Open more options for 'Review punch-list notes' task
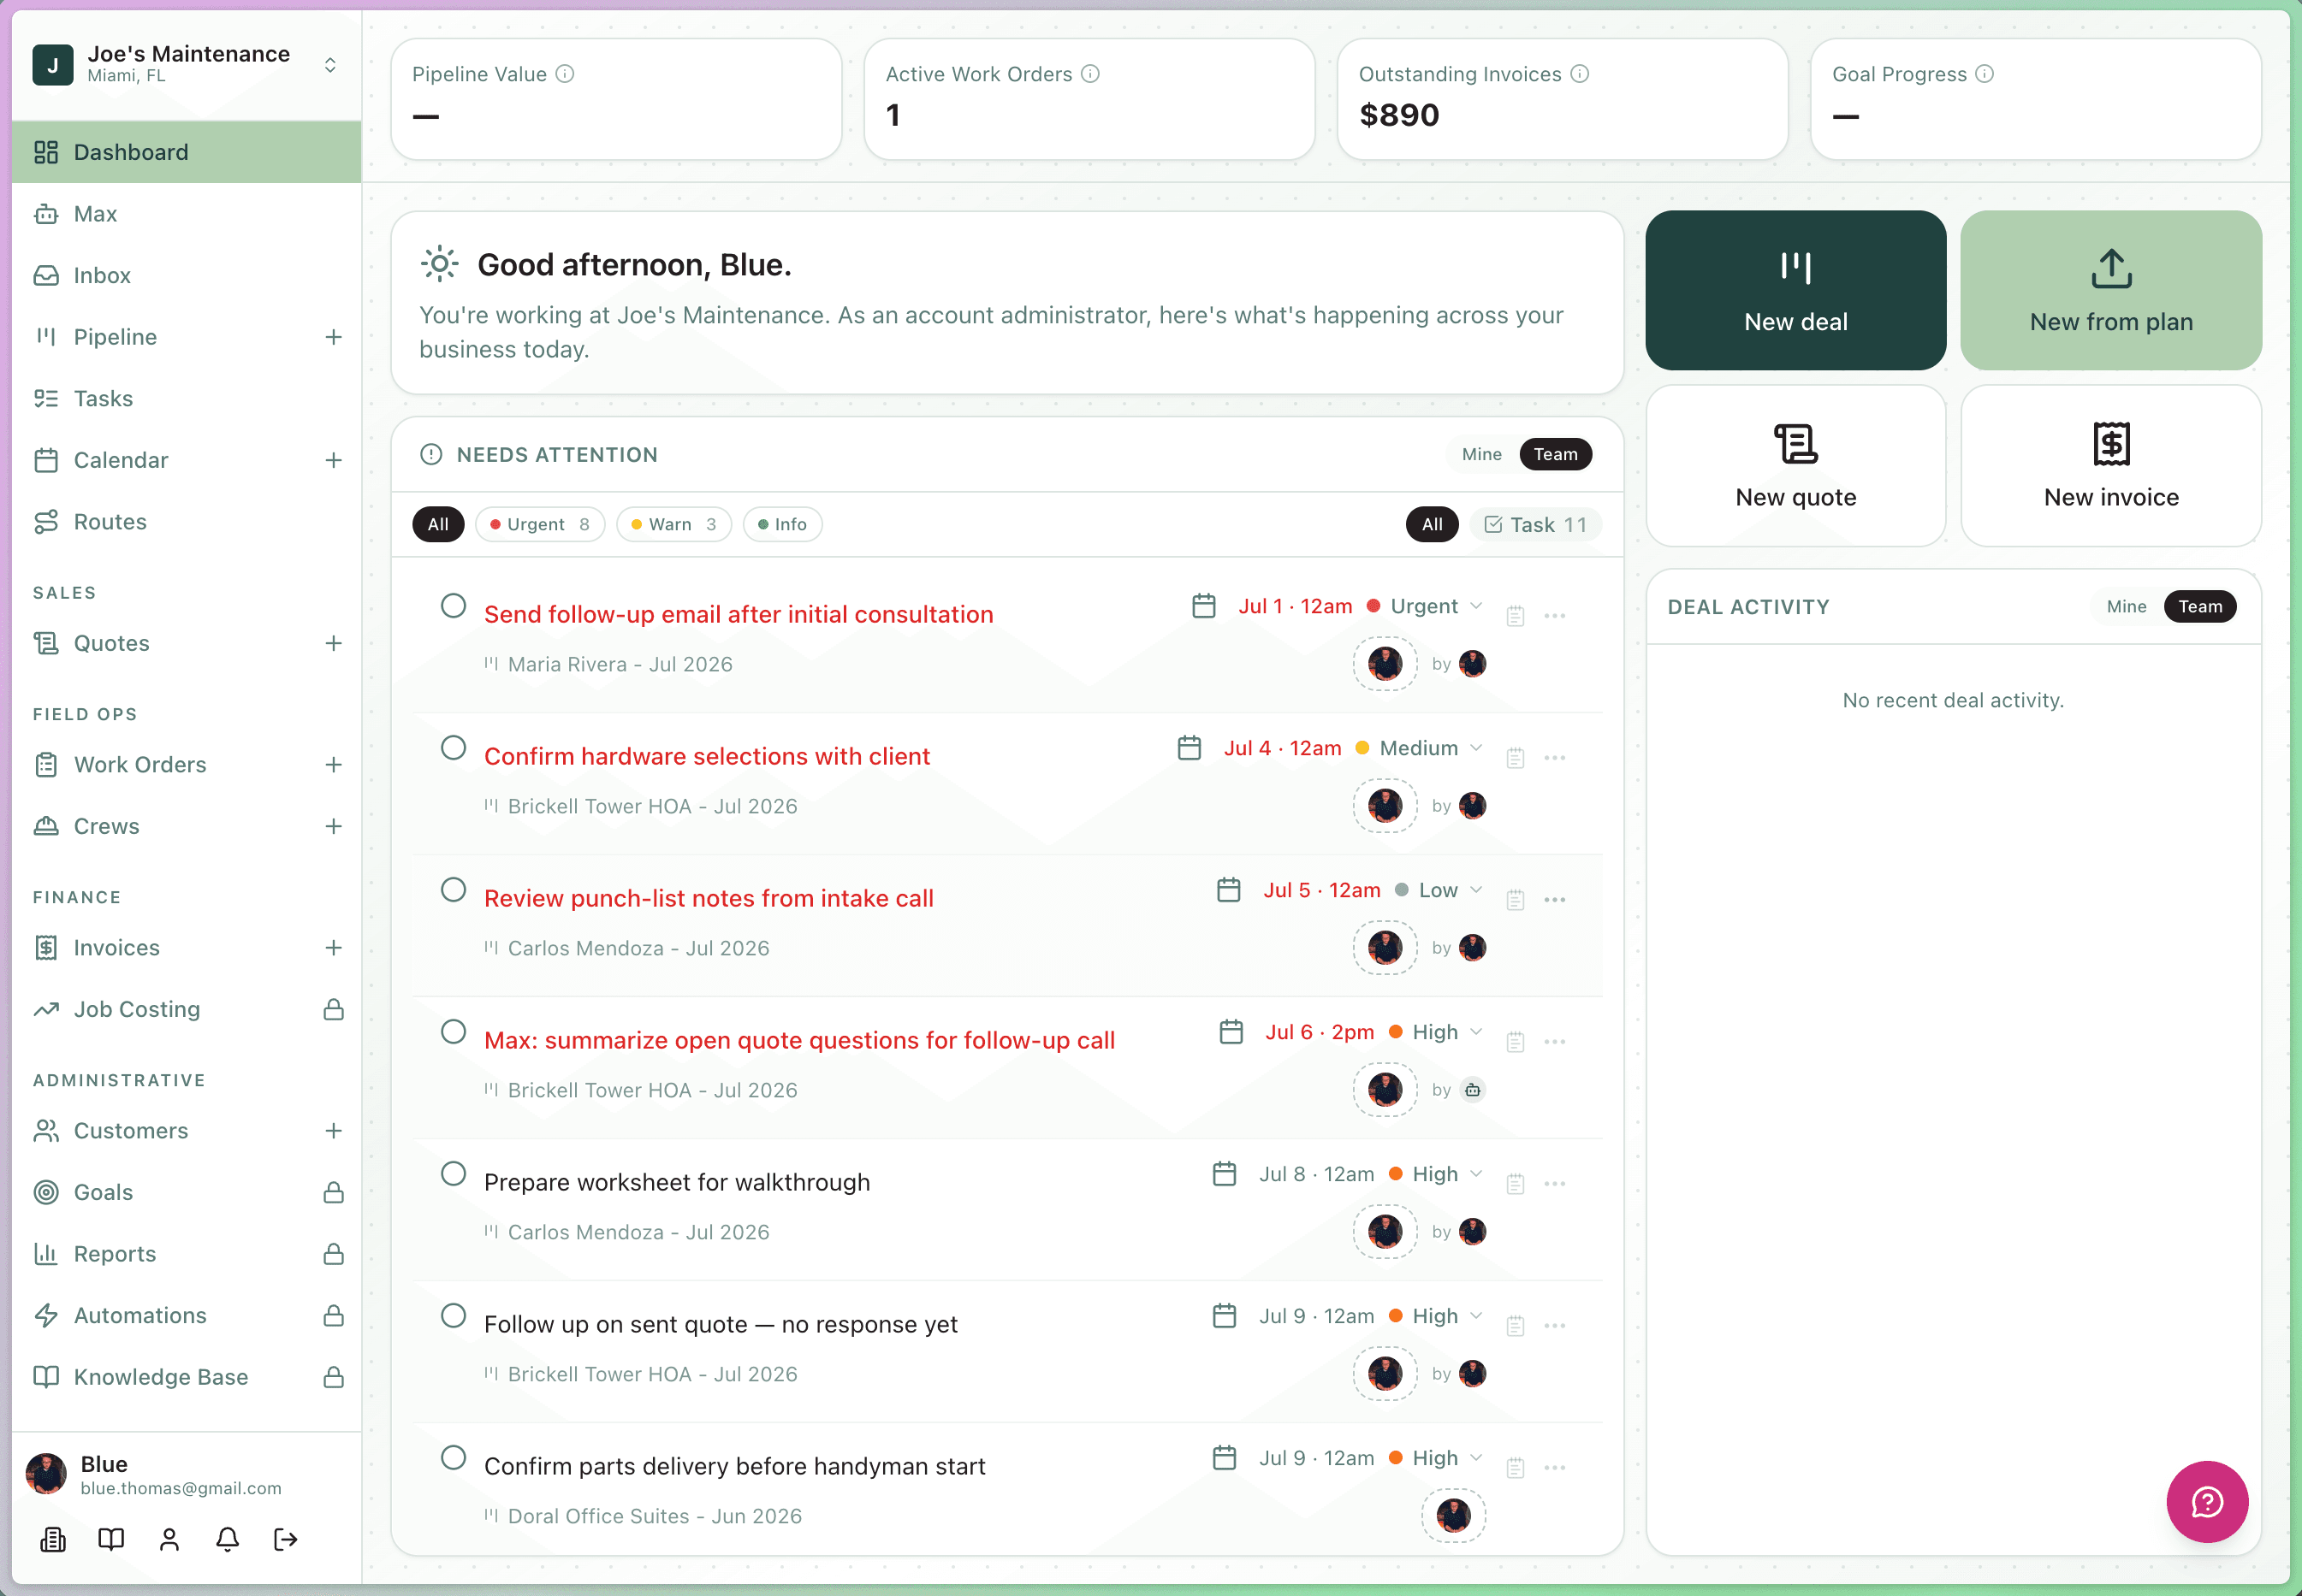Image resolution: width=2302 pixels, height=1596 pixels. coord(1555,900)
